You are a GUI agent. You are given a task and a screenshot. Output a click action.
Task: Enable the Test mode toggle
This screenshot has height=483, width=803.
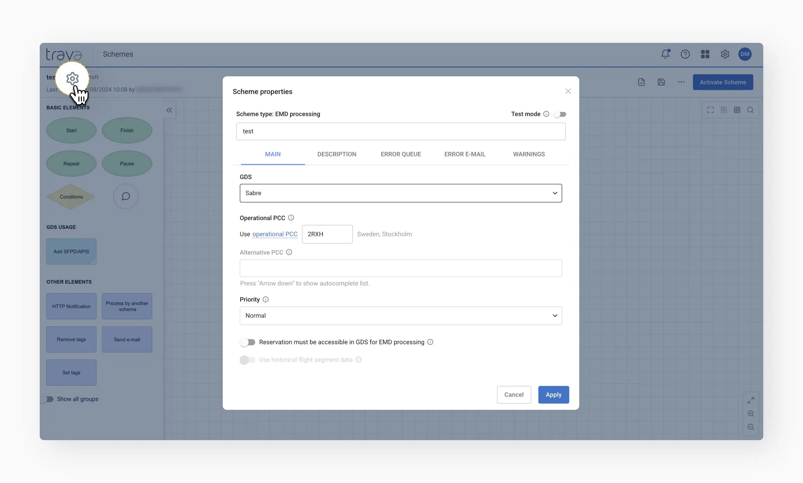560,114
